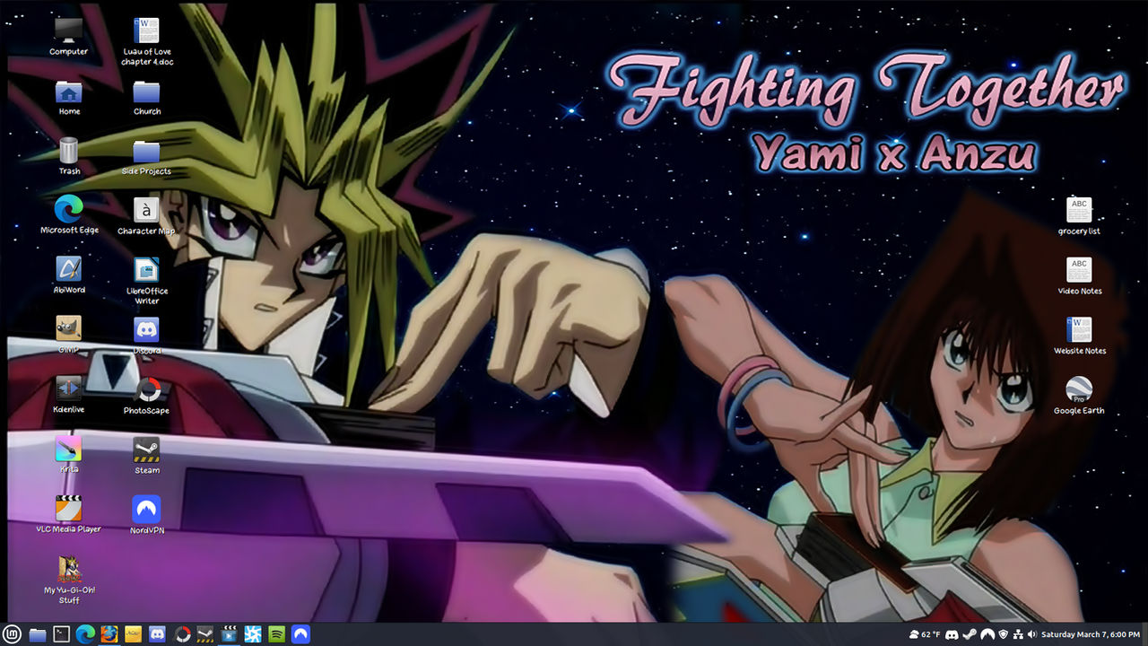The image size is (1148, 646).
Task: Open the Computer desktop icon
Action: tap(69, 37)
